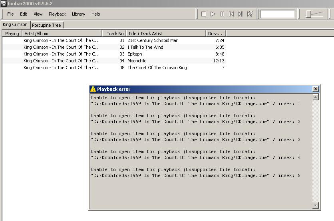Click inside the seekbar field in the toolbar
The height and width of the screenshot is (221, 334).
click(278, 14)
